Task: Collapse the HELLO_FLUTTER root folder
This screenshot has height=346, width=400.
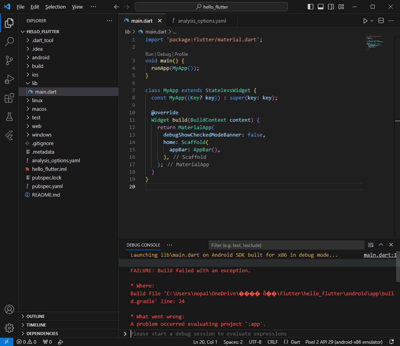Action: [68, 32]
